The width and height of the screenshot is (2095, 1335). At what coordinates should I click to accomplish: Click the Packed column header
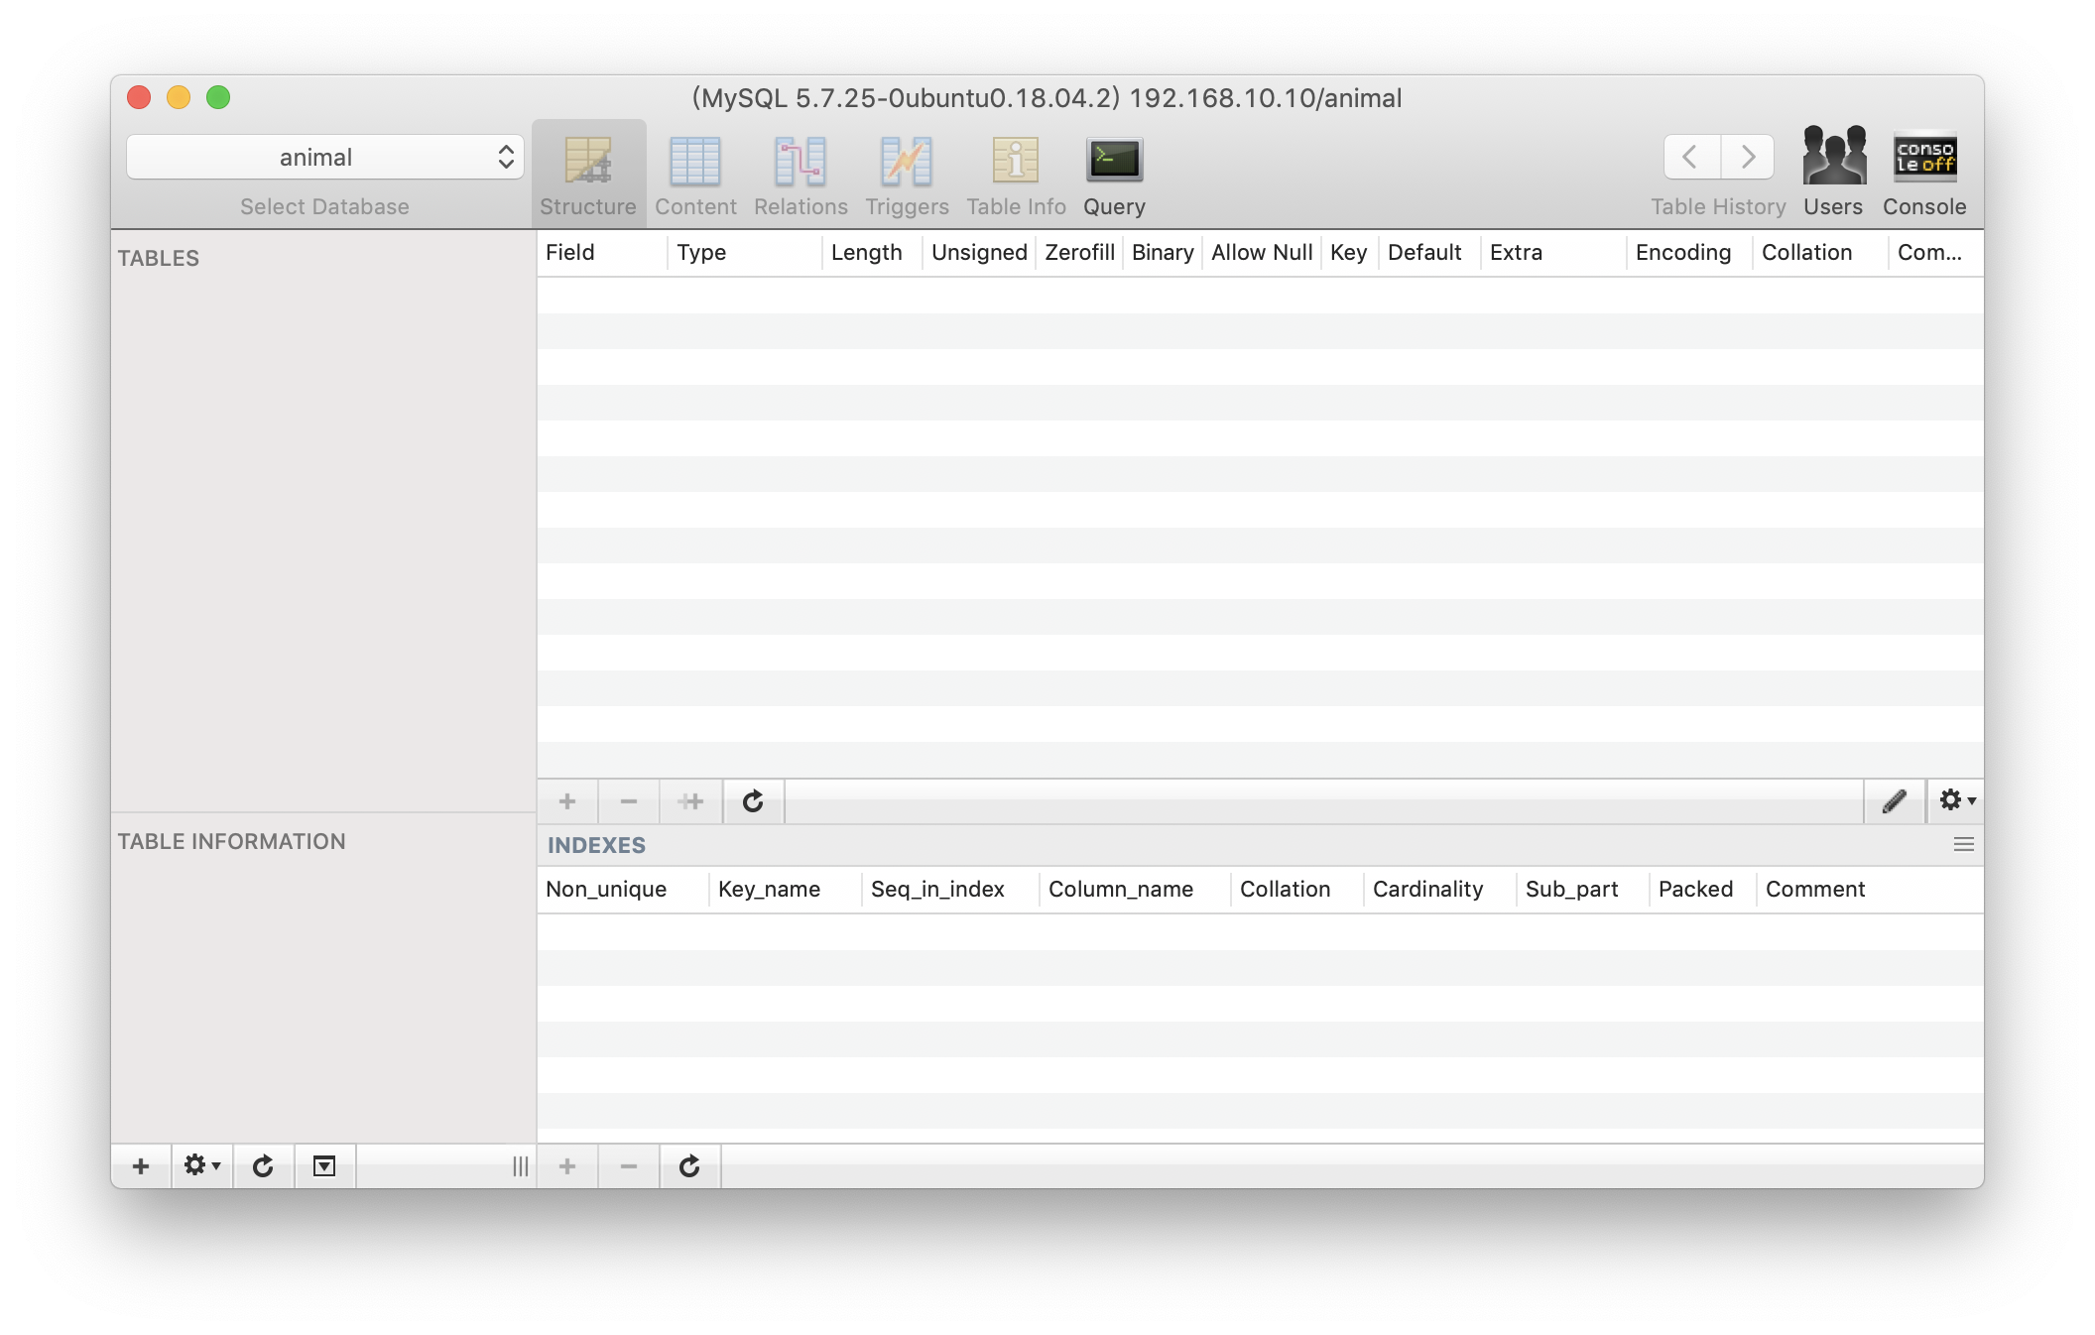(x=1702, y=890)
